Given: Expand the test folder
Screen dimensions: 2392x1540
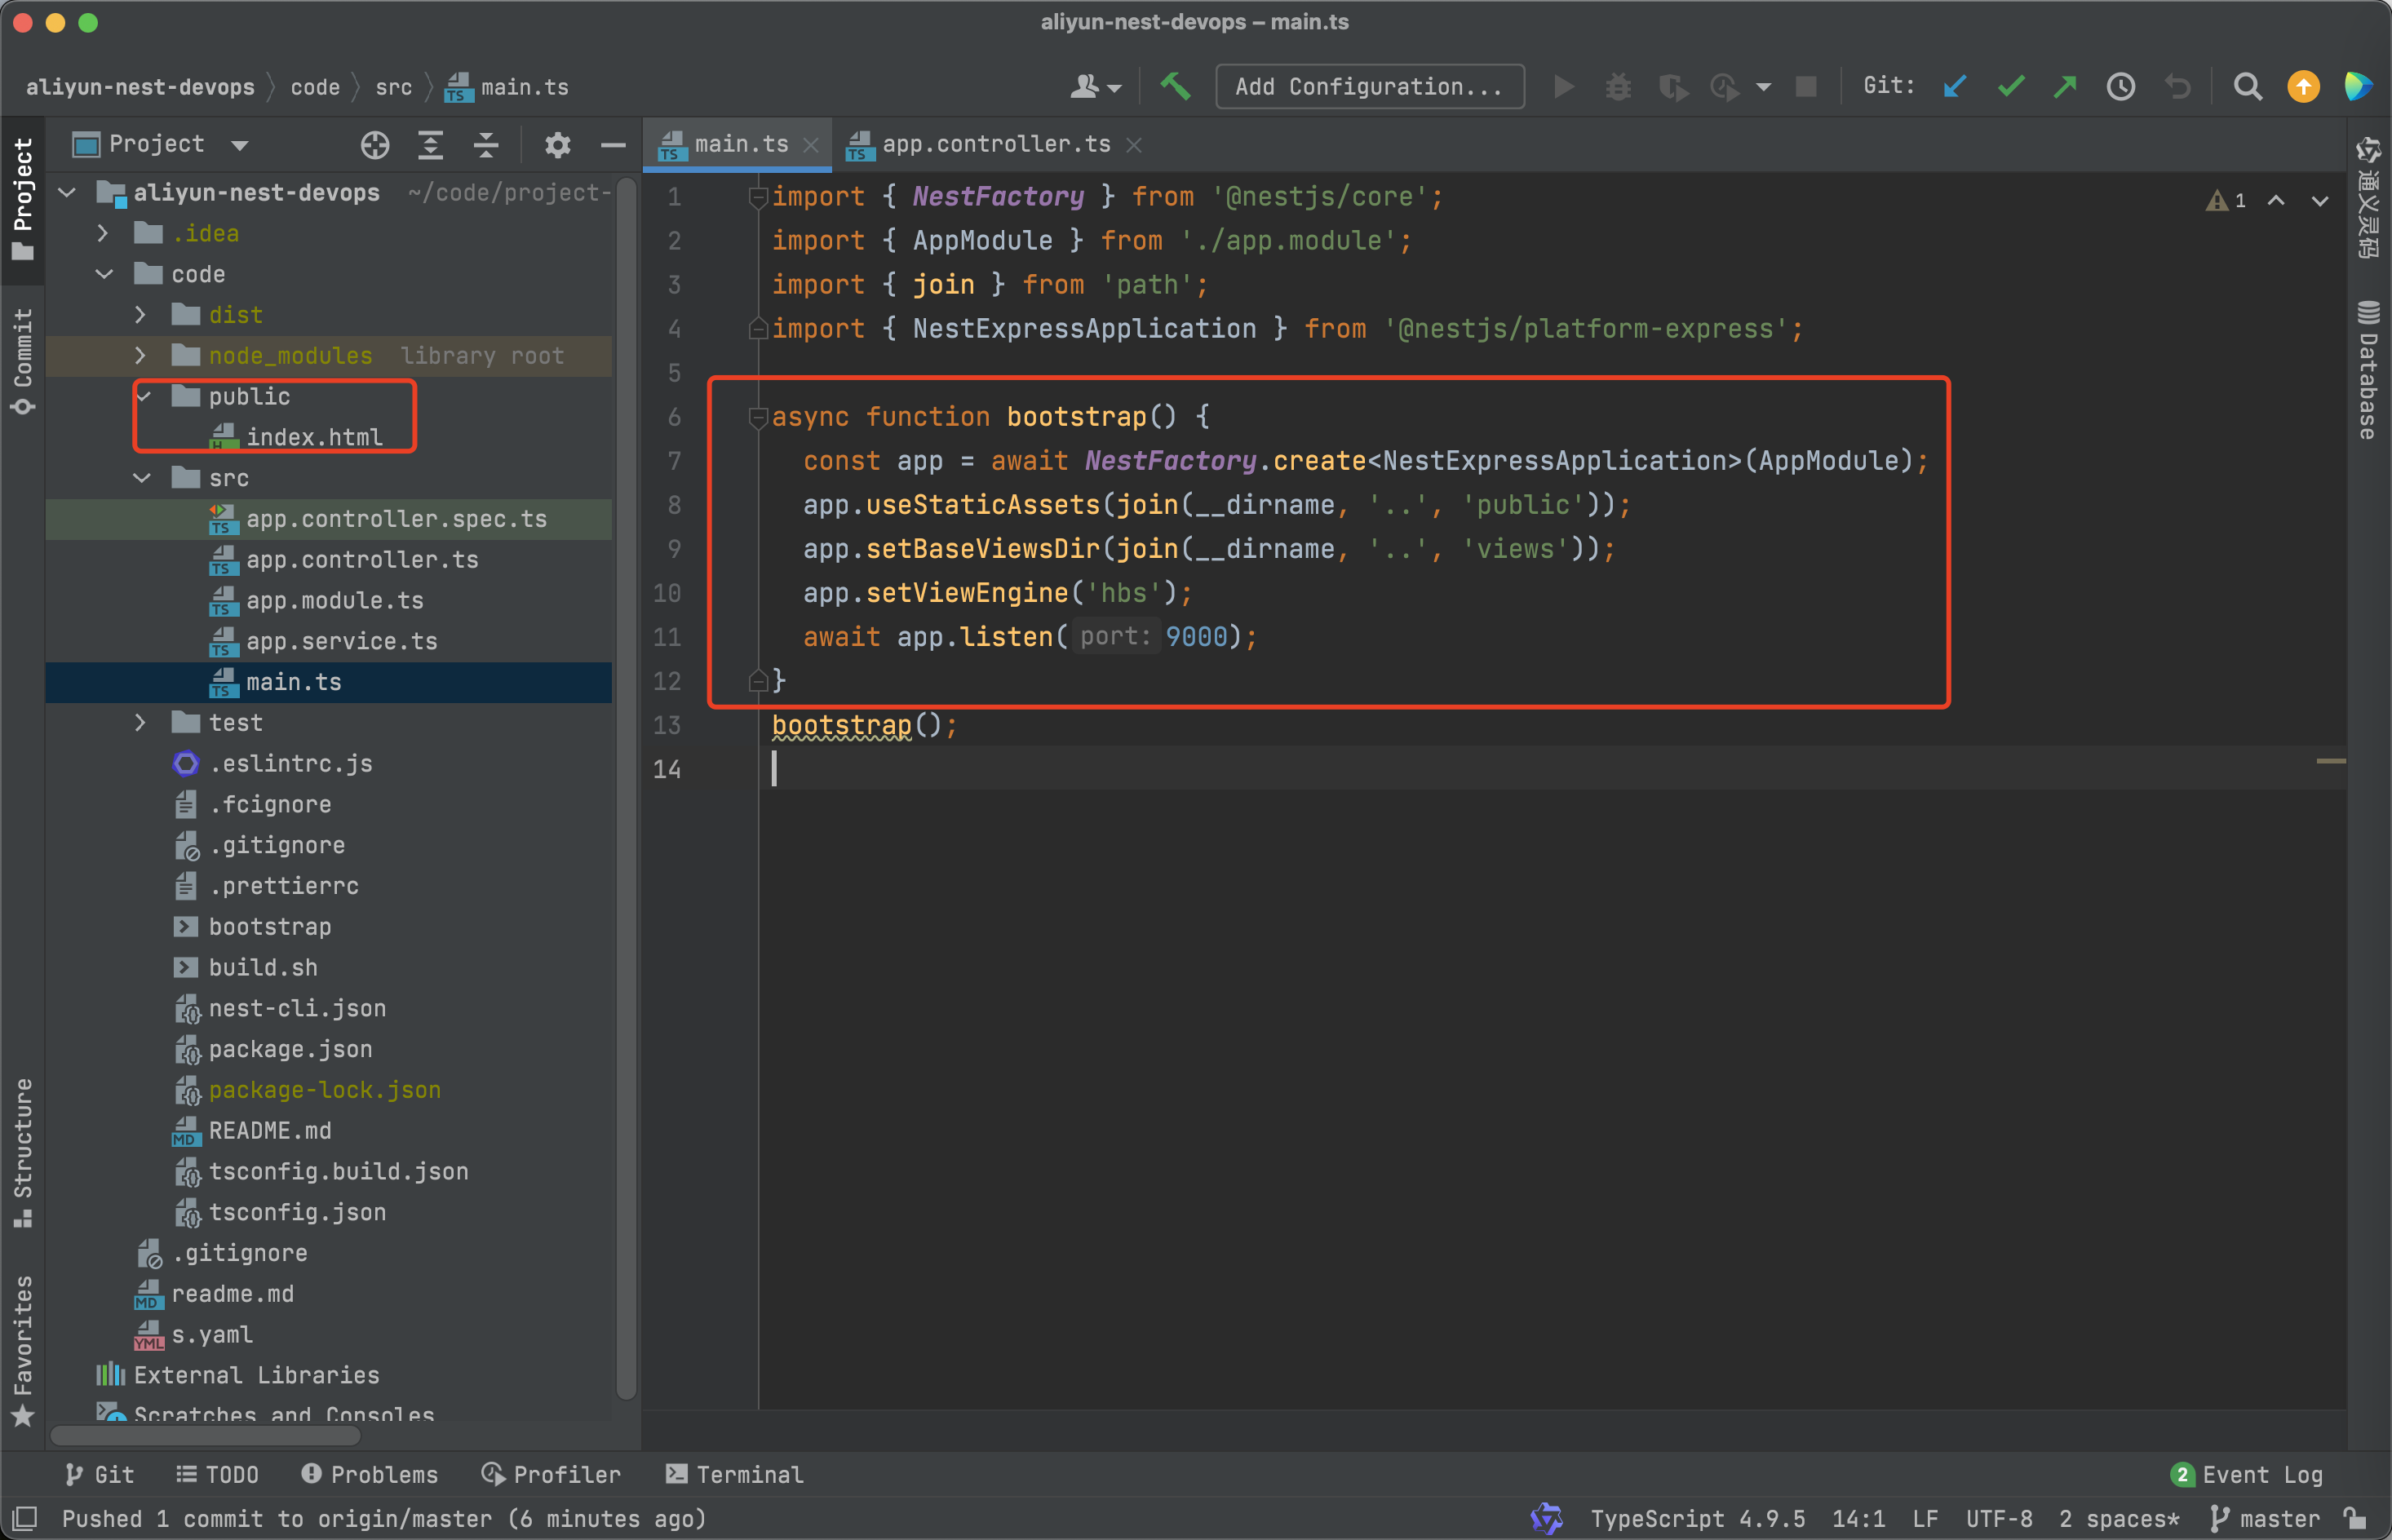Looking at the screenshot, I should click(x=140, y=723).
